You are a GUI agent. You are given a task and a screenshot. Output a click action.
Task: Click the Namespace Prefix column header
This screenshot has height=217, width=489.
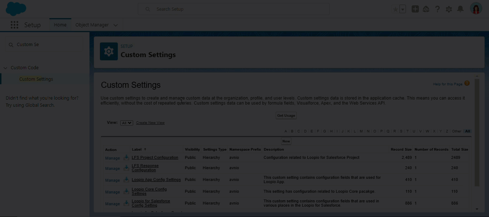tap(245, 150)
